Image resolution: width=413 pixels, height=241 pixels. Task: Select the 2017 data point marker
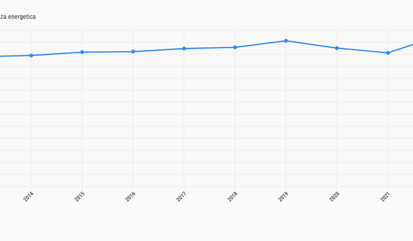click(x=184, y=49)
